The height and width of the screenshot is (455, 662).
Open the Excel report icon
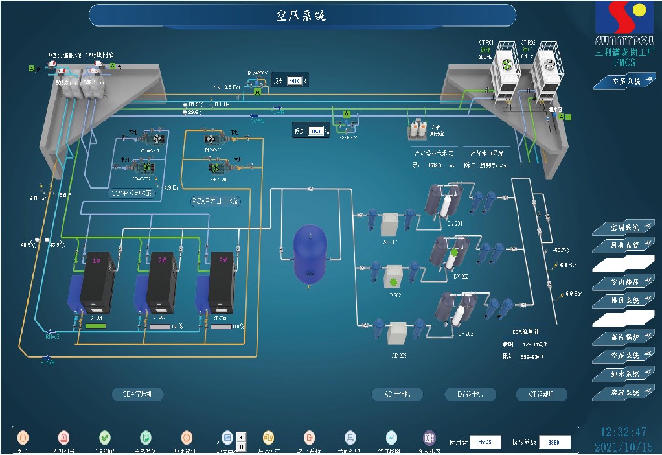429,437
